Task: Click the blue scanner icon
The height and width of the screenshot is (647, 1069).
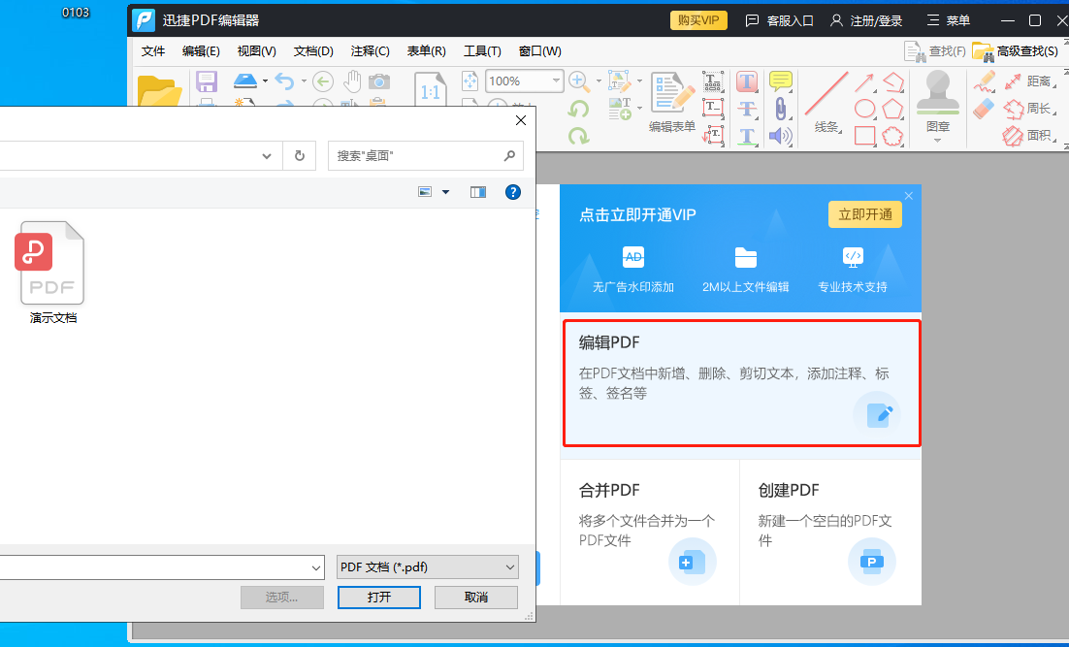Action: (244, 81)
